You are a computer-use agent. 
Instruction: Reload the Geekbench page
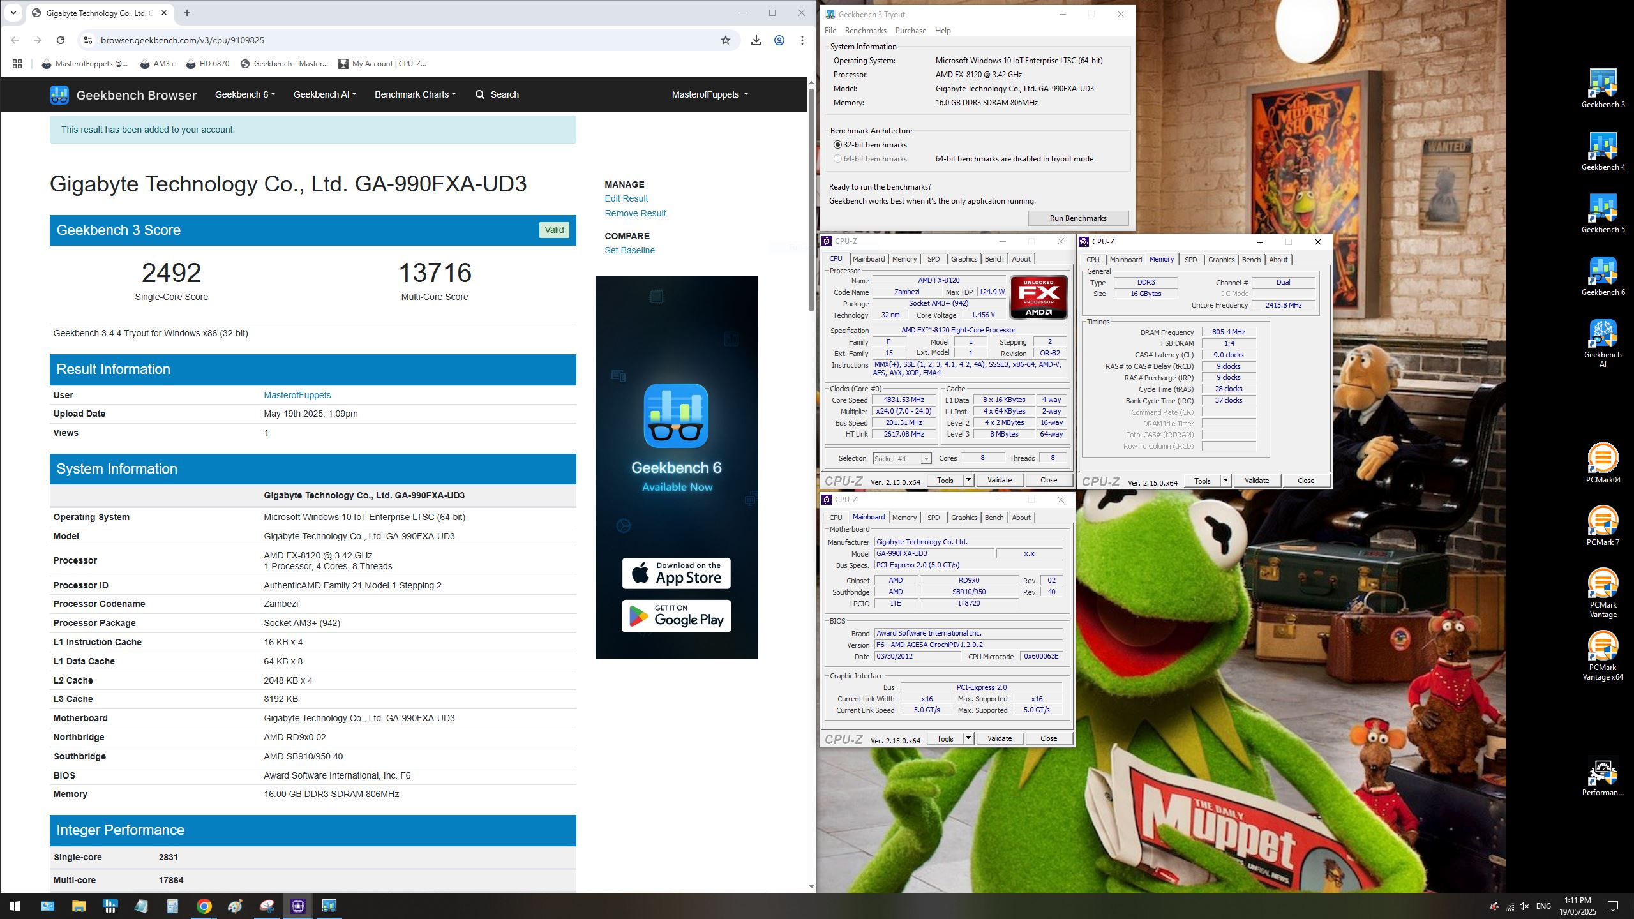(x=61, y=40)
